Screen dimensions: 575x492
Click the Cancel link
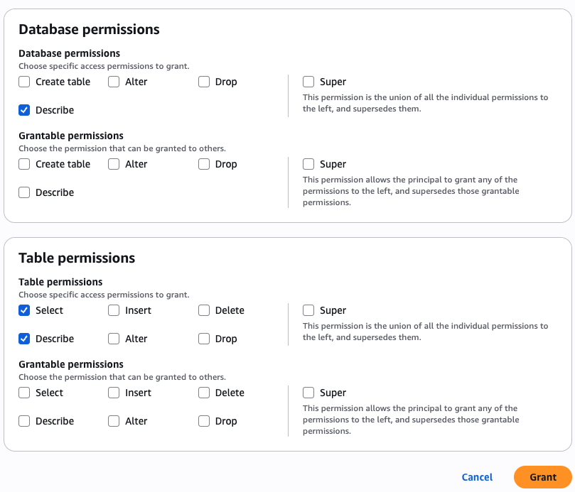(477, 477)
